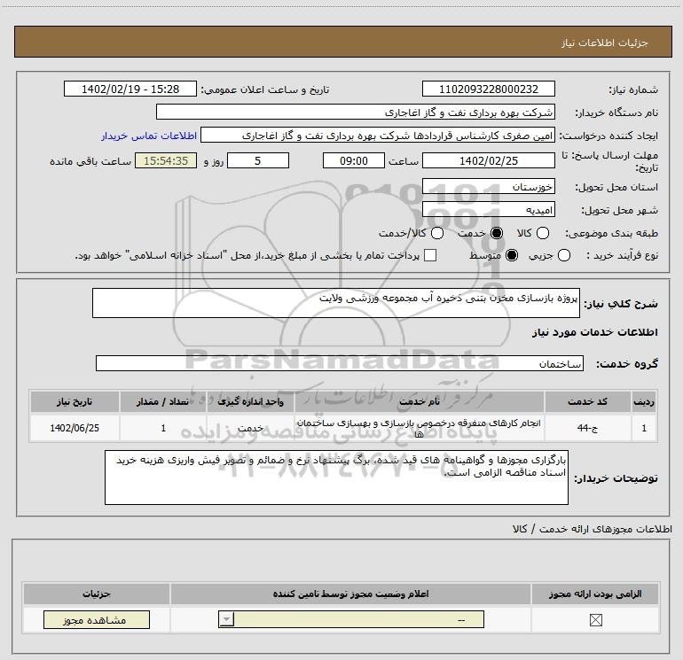
Task: Click the کد خدمت column header
Action: (587, 401)
